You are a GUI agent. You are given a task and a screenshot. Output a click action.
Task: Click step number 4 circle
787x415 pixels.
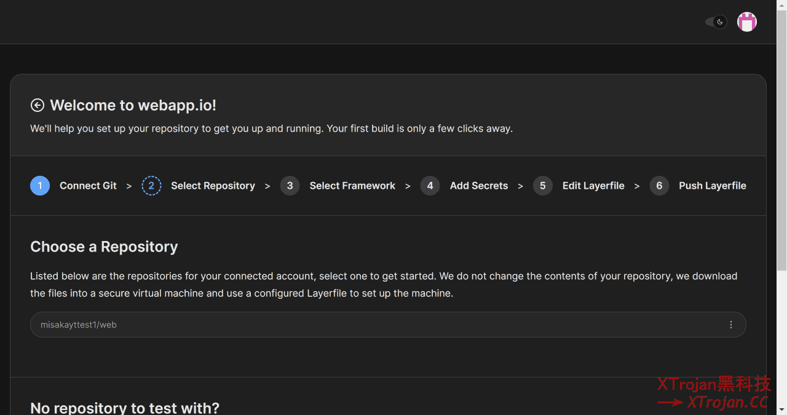pyautogui.click(x=430, y=186)
